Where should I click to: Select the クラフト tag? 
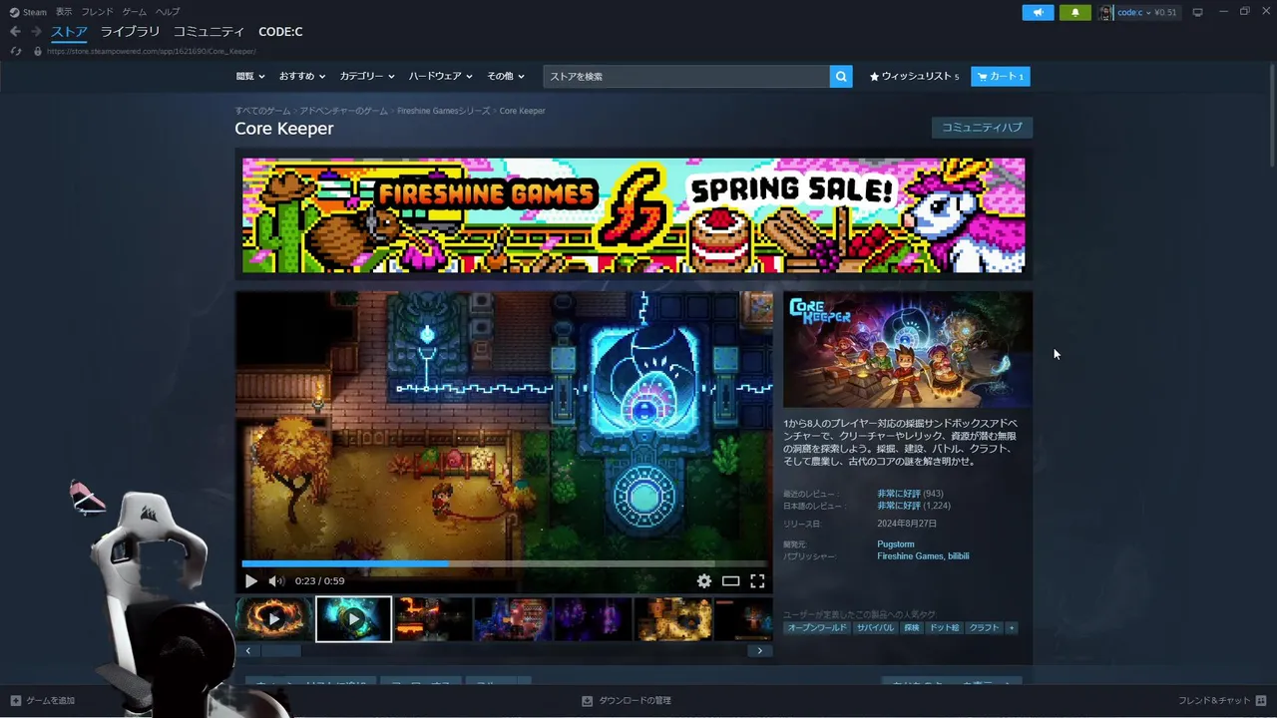(x=984, y=627)
